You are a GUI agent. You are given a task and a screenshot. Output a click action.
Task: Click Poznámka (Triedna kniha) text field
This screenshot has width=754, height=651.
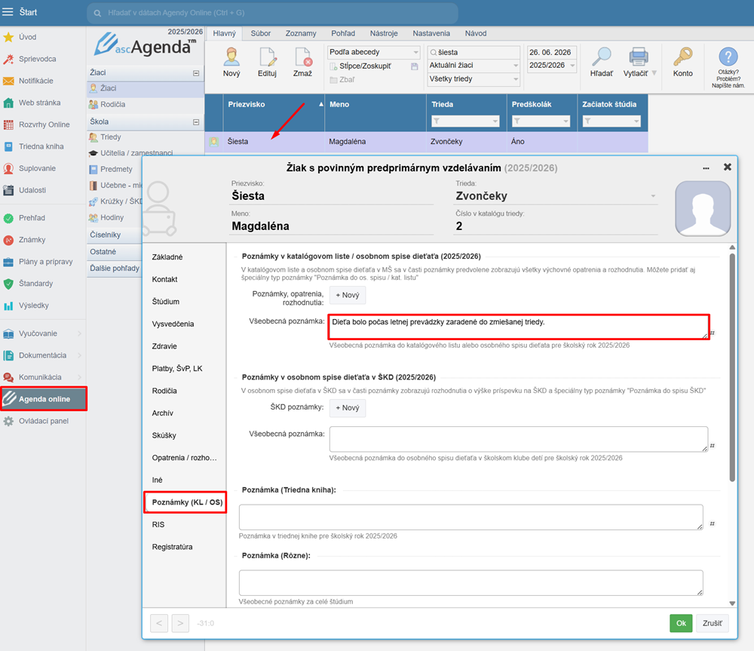(470, 517)
